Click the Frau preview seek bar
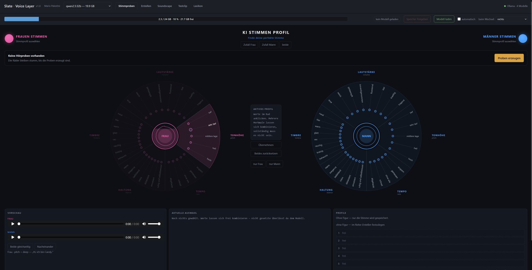This screenshot has width=532, height=270. 71,224
